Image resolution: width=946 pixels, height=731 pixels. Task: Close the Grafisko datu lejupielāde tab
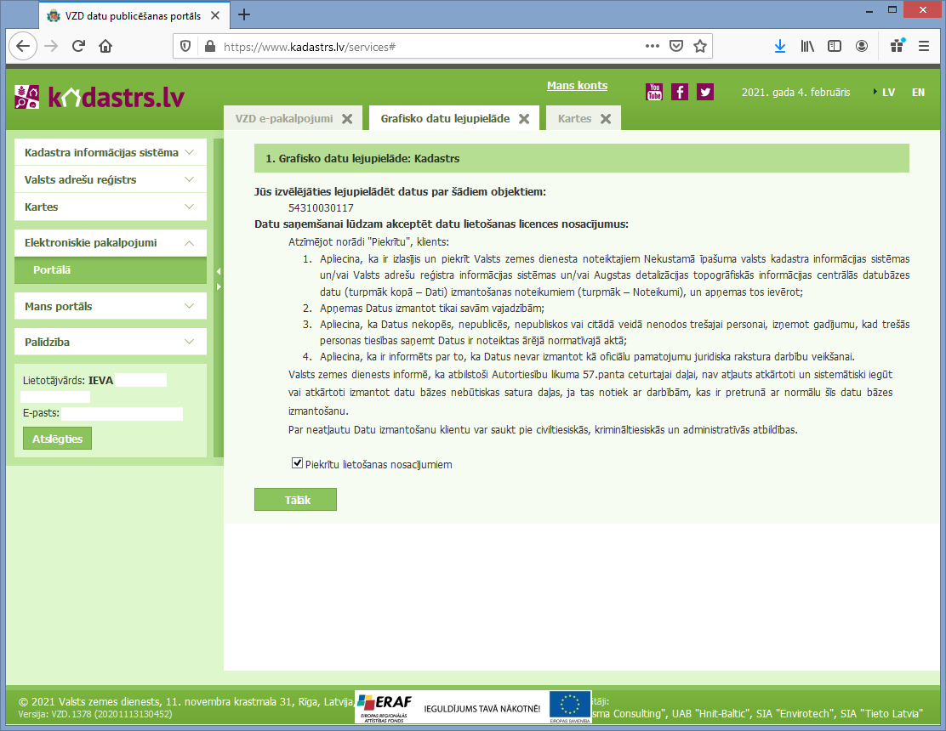tap(524, 119)
